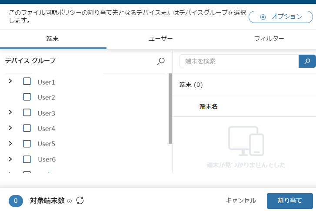Screen dimensions: 316x211
Task: Select the User5 label
Action: point(47,144)
